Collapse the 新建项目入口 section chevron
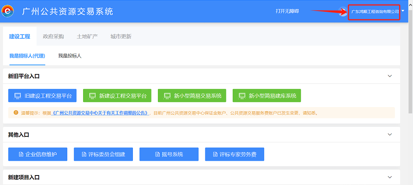The image size is (413, 185). click(x=390, y=177)
